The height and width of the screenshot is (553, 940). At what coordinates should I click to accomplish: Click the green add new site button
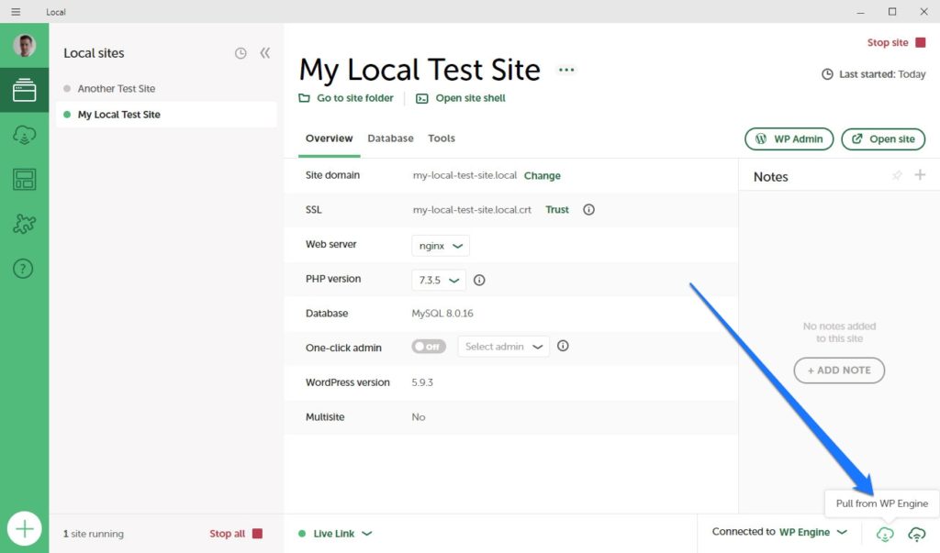25,528
